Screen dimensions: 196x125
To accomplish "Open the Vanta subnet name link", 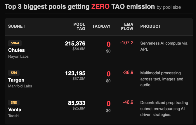I will click(x=15, y=110).
